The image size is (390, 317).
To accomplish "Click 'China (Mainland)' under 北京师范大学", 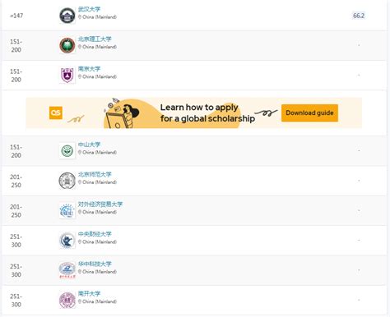I will pos(100,182).
